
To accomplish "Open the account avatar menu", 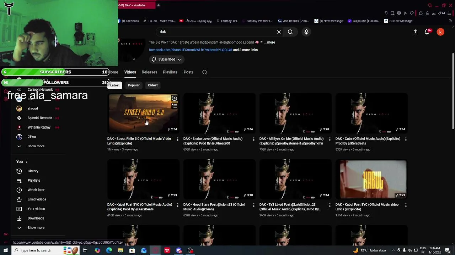I will (x=440, y=32).
